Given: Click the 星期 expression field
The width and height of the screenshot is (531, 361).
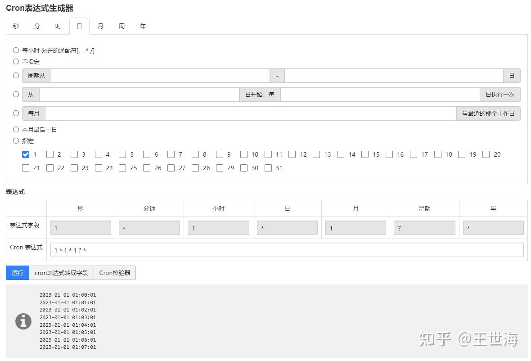Looking at the screenshot, I should tap(425, 228).
